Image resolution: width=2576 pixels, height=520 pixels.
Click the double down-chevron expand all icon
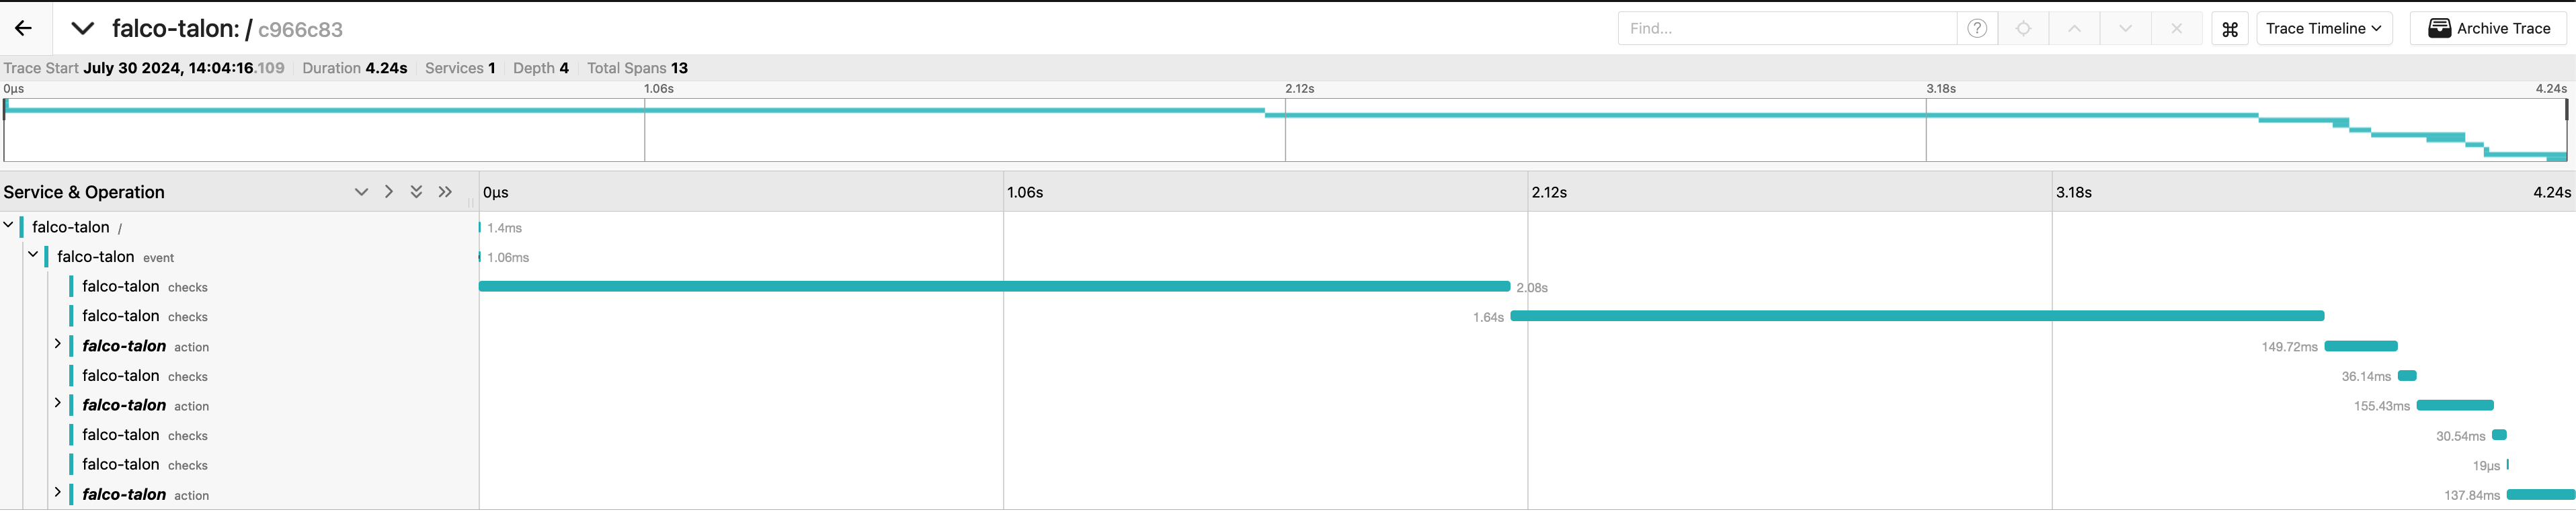point(416,192)
